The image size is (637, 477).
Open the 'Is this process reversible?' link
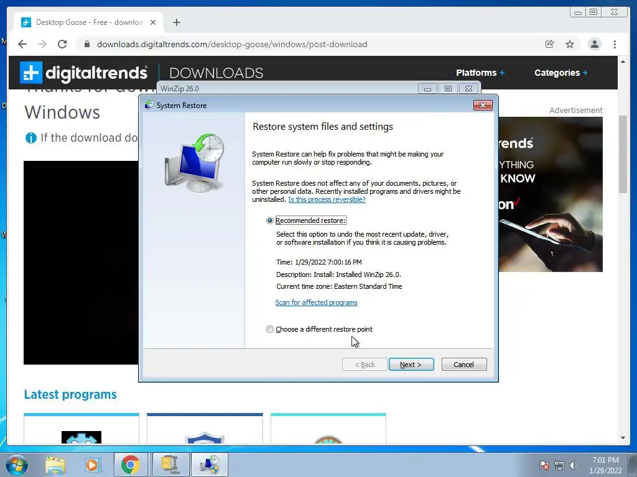coord(327,199)
